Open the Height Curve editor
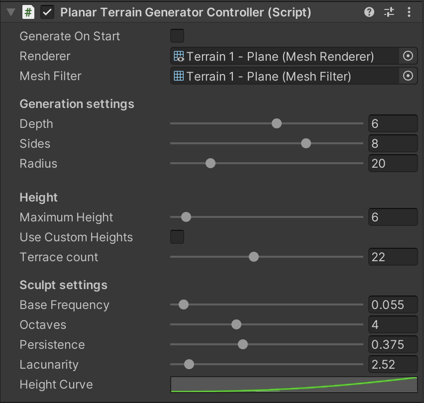 [x=294, y=384]
